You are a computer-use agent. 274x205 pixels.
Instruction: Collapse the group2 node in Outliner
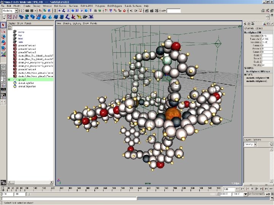point(9,80)
